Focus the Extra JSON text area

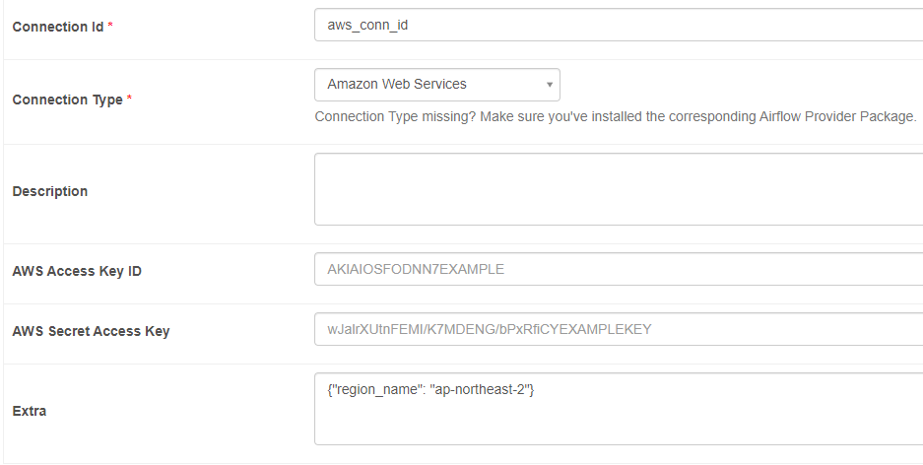click(619, 409)
